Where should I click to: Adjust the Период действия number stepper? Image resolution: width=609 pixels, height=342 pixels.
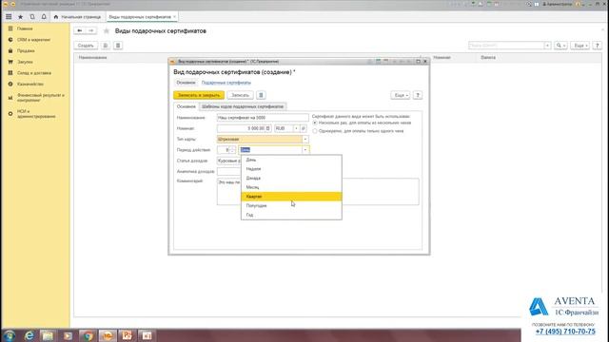pyautogui.click(x=232, y=150)
